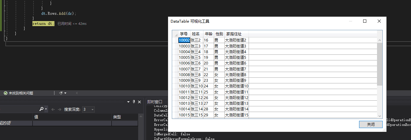Image resolution: width=411 pixels, height=140 pixels.
Task: Click the editor horizontal scrollbar left arrow
Action: pyautogui.click(x=76, y=93)
